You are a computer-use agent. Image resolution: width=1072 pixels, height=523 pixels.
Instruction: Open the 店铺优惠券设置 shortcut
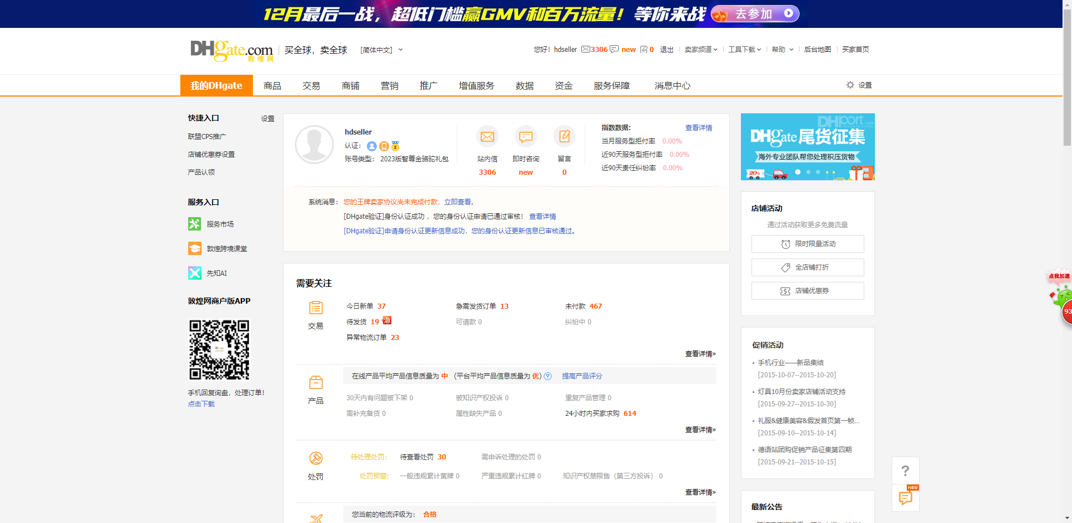[x=211, y=154]
